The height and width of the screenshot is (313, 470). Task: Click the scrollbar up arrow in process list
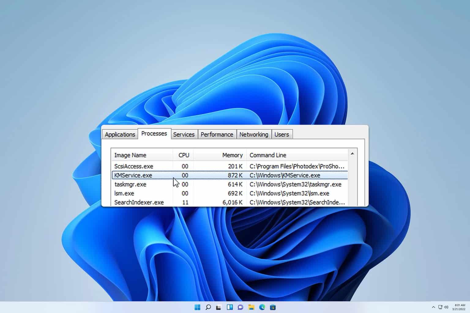[x=352, y=154]
